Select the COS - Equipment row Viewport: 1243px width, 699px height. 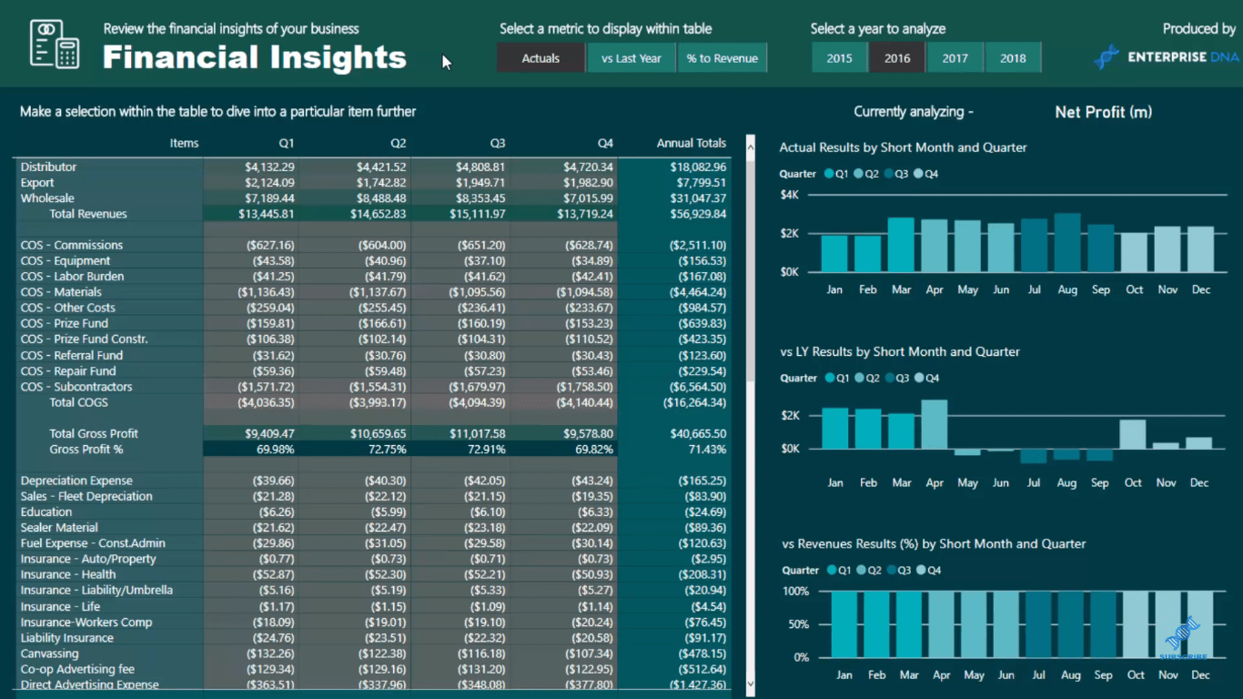[373, 260]
